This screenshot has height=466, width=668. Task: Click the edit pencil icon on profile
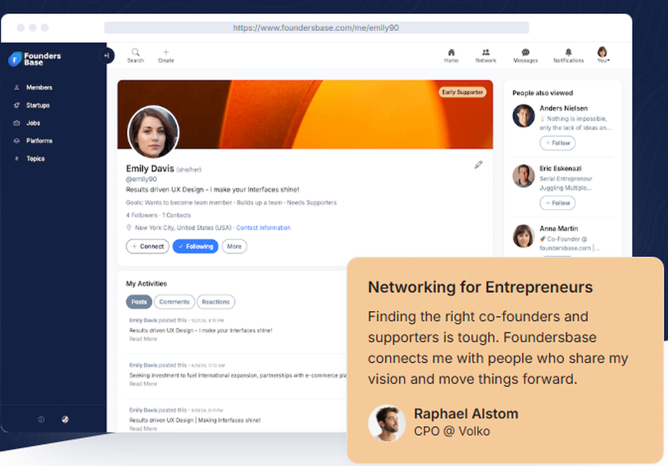pyautogui.click(x=478, y=165)
